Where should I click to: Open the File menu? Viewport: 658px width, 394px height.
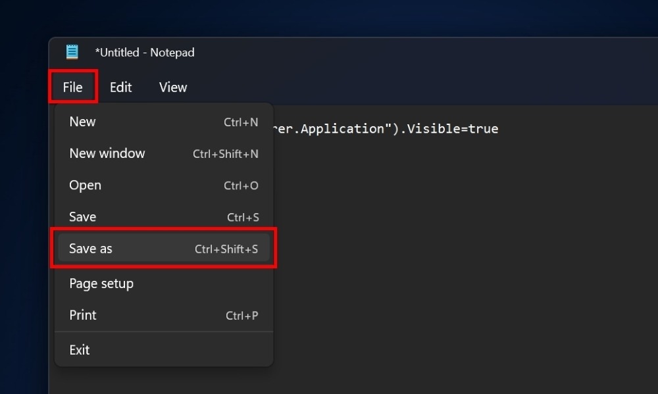(x=72, y=87)
